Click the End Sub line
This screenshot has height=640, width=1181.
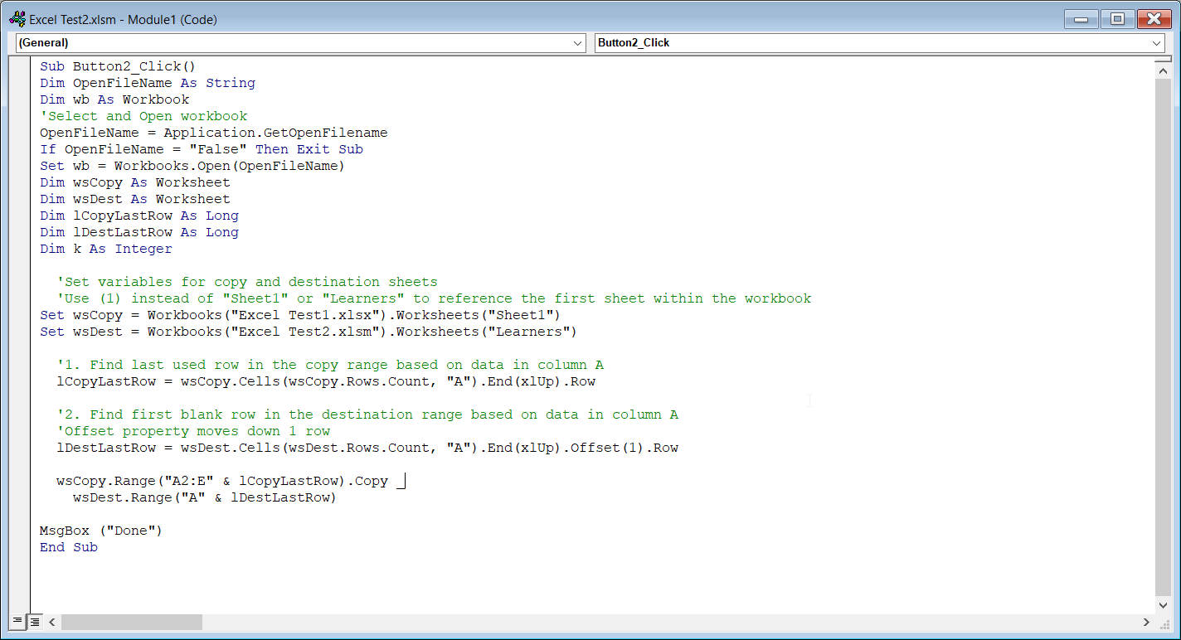click(68, 546)
